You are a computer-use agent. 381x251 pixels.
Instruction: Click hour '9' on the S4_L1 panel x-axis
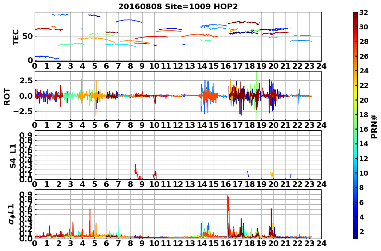coord(142,184)
